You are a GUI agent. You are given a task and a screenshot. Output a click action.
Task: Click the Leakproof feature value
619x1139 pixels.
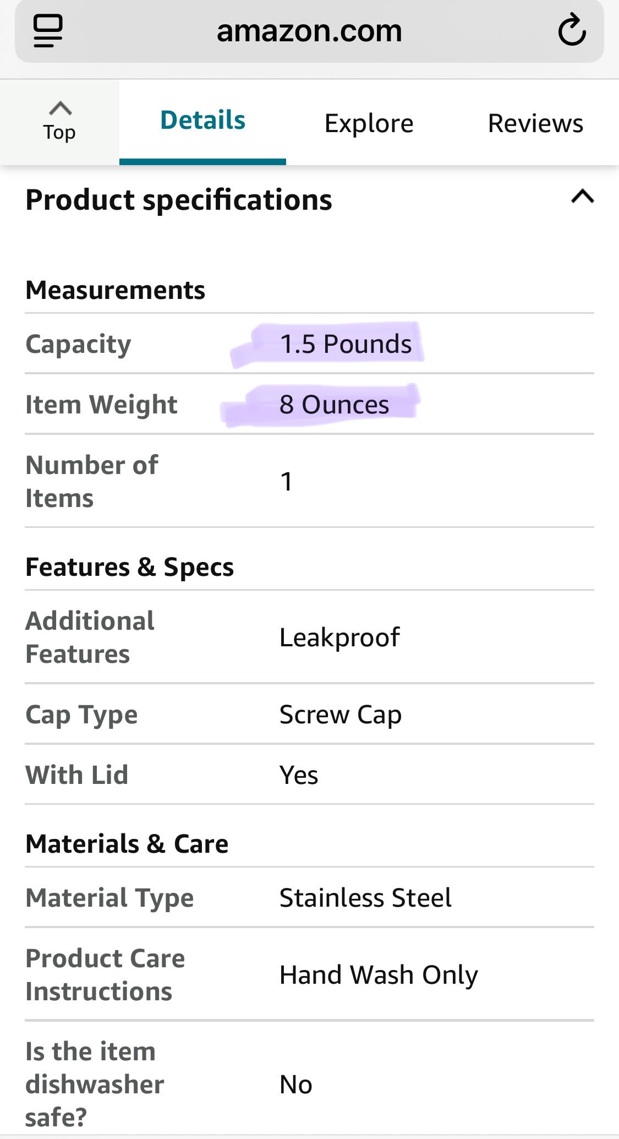339,637
